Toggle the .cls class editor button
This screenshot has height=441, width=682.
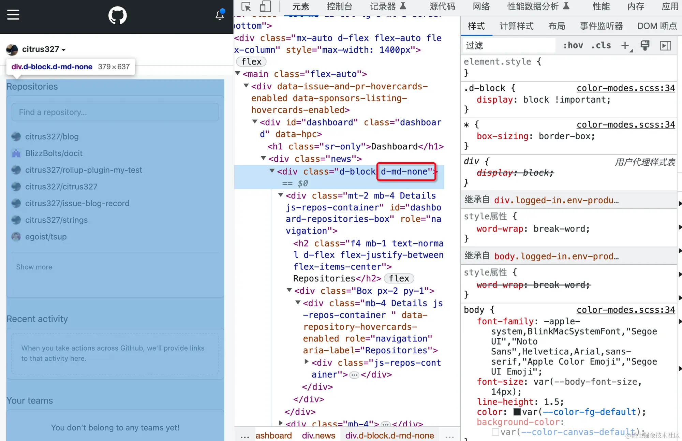[601, 45]
